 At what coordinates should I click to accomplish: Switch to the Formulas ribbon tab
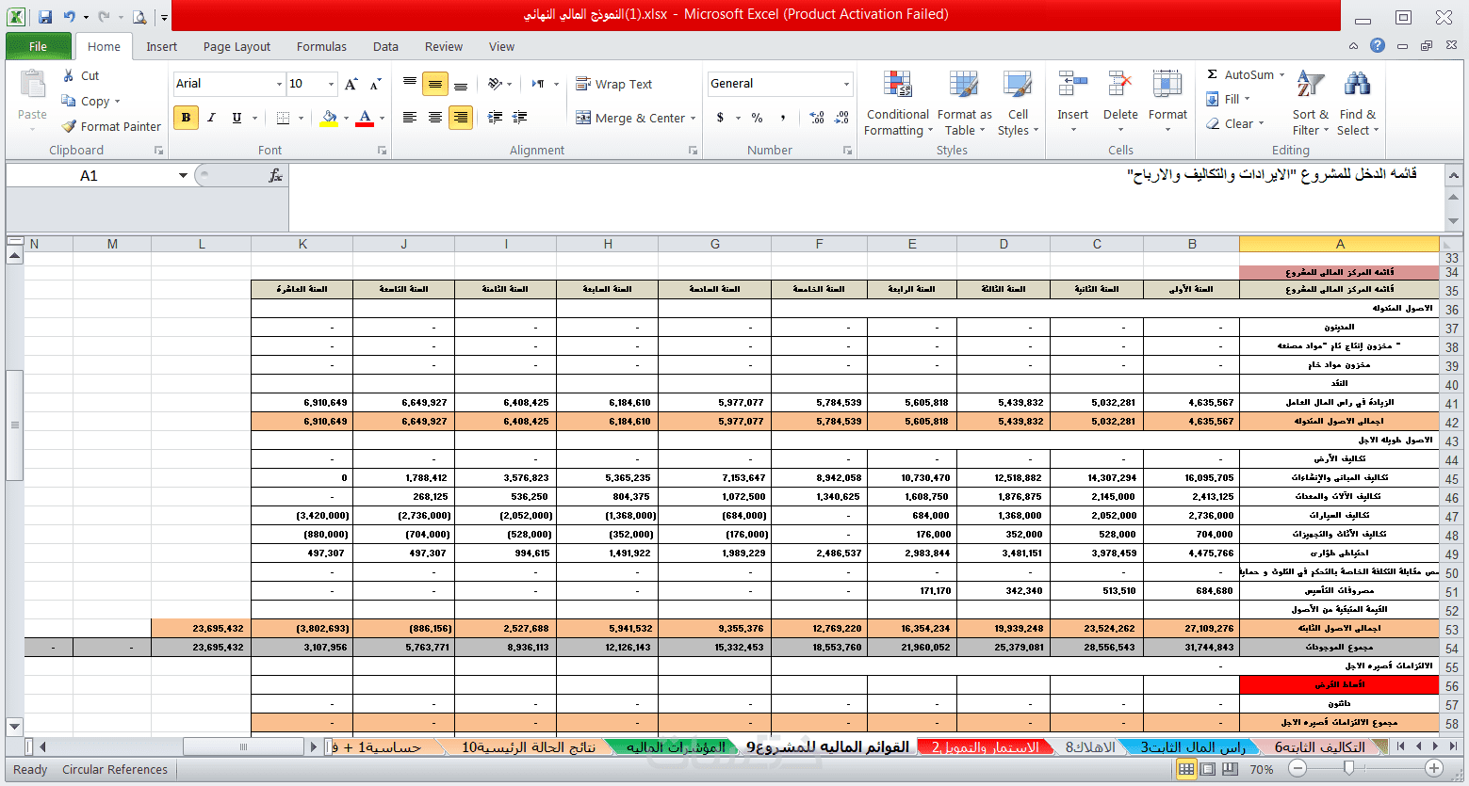[321, 46]
